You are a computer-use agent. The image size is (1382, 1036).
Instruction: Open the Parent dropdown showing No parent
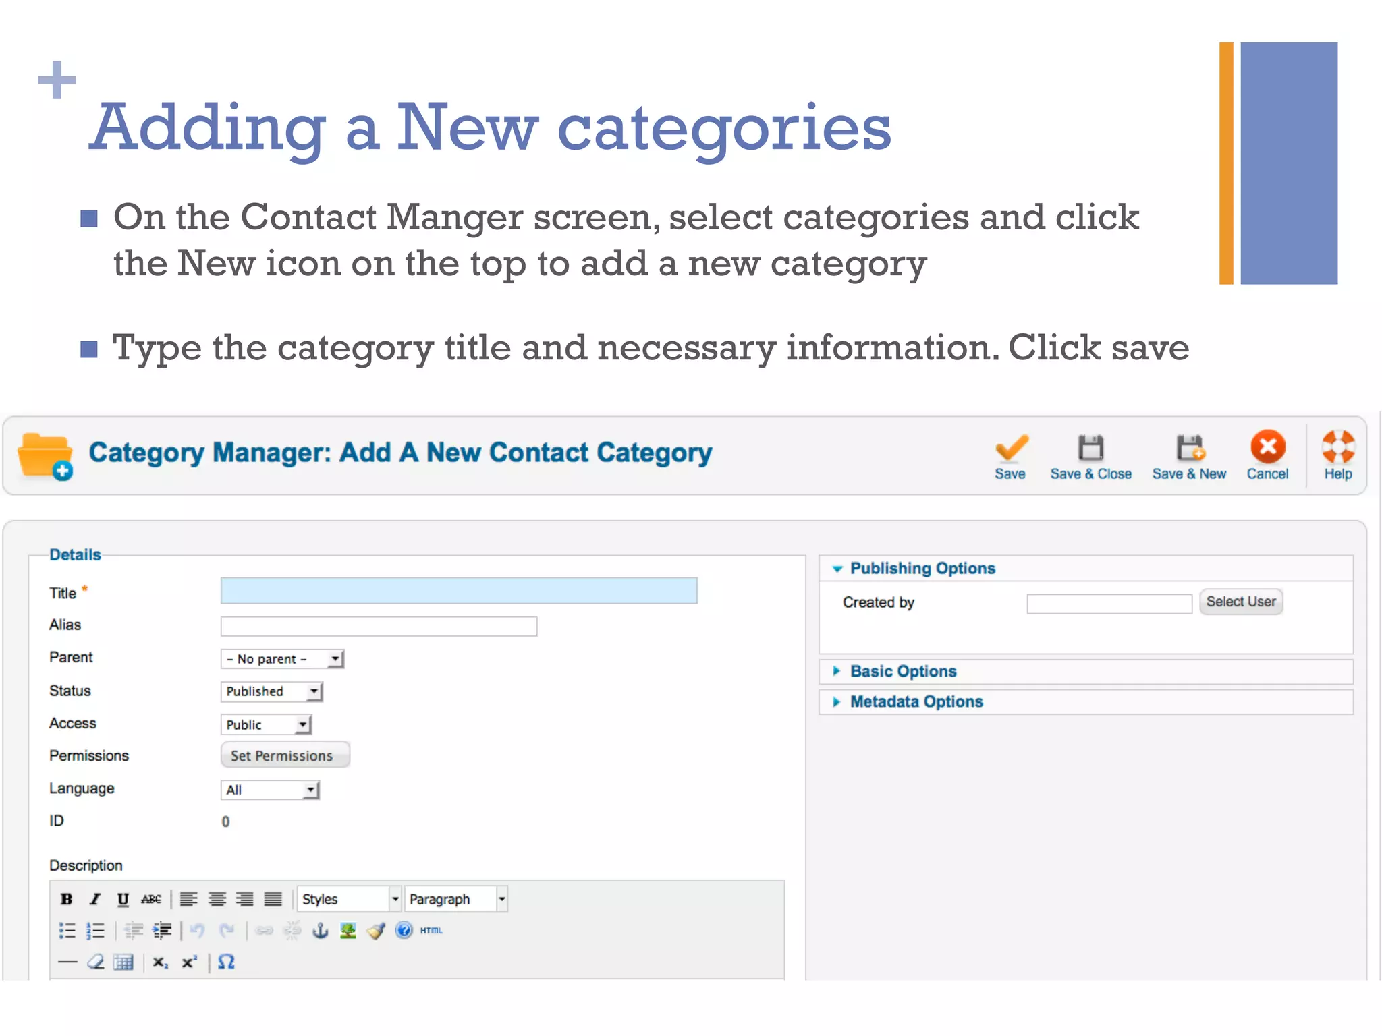tap(282, 659)
